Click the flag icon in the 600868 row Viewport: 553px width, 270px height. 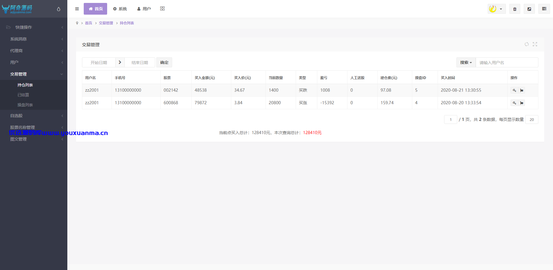click(522, 103)
